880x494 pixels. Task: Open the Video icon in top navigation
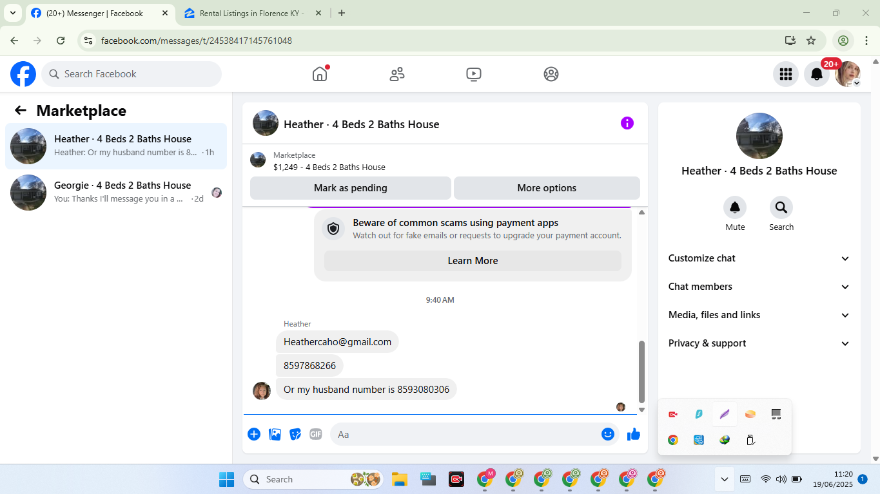coord(474,74)
